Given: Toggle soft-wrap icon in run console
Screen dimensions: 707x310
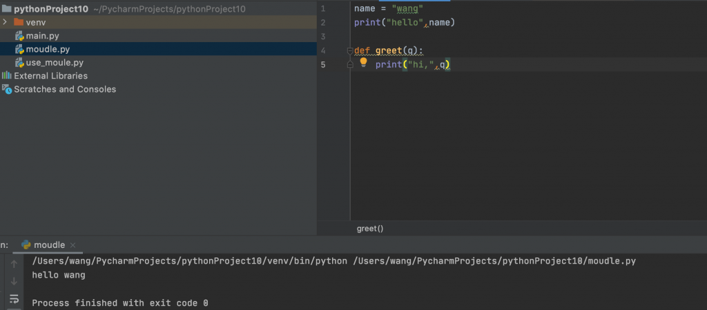Looking at the screenshot, I should coord(14,298).
